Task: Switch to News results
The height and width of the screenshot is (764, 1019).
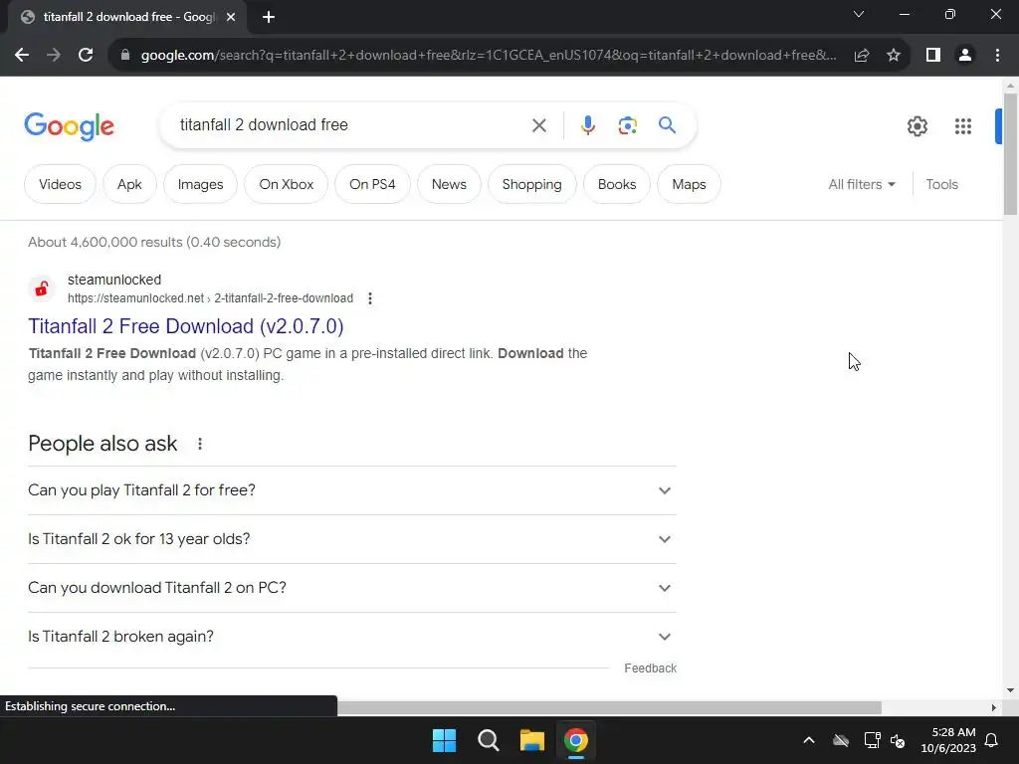Action: click(x=449, y=184)
